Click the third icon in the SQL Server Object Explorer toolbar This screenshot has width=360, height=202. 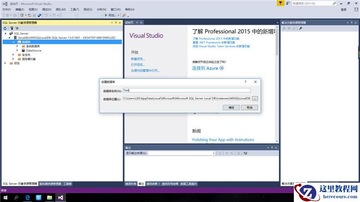17,28
